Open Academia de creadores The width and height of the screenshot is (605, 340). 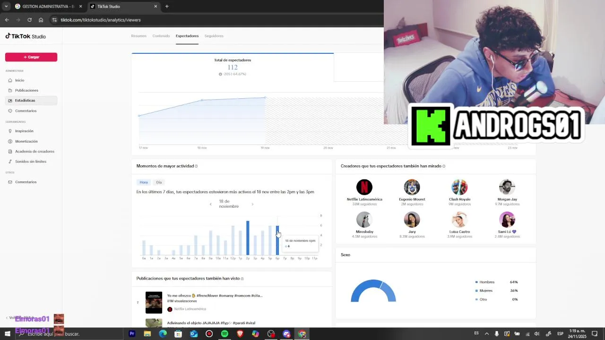pos(31,152)
